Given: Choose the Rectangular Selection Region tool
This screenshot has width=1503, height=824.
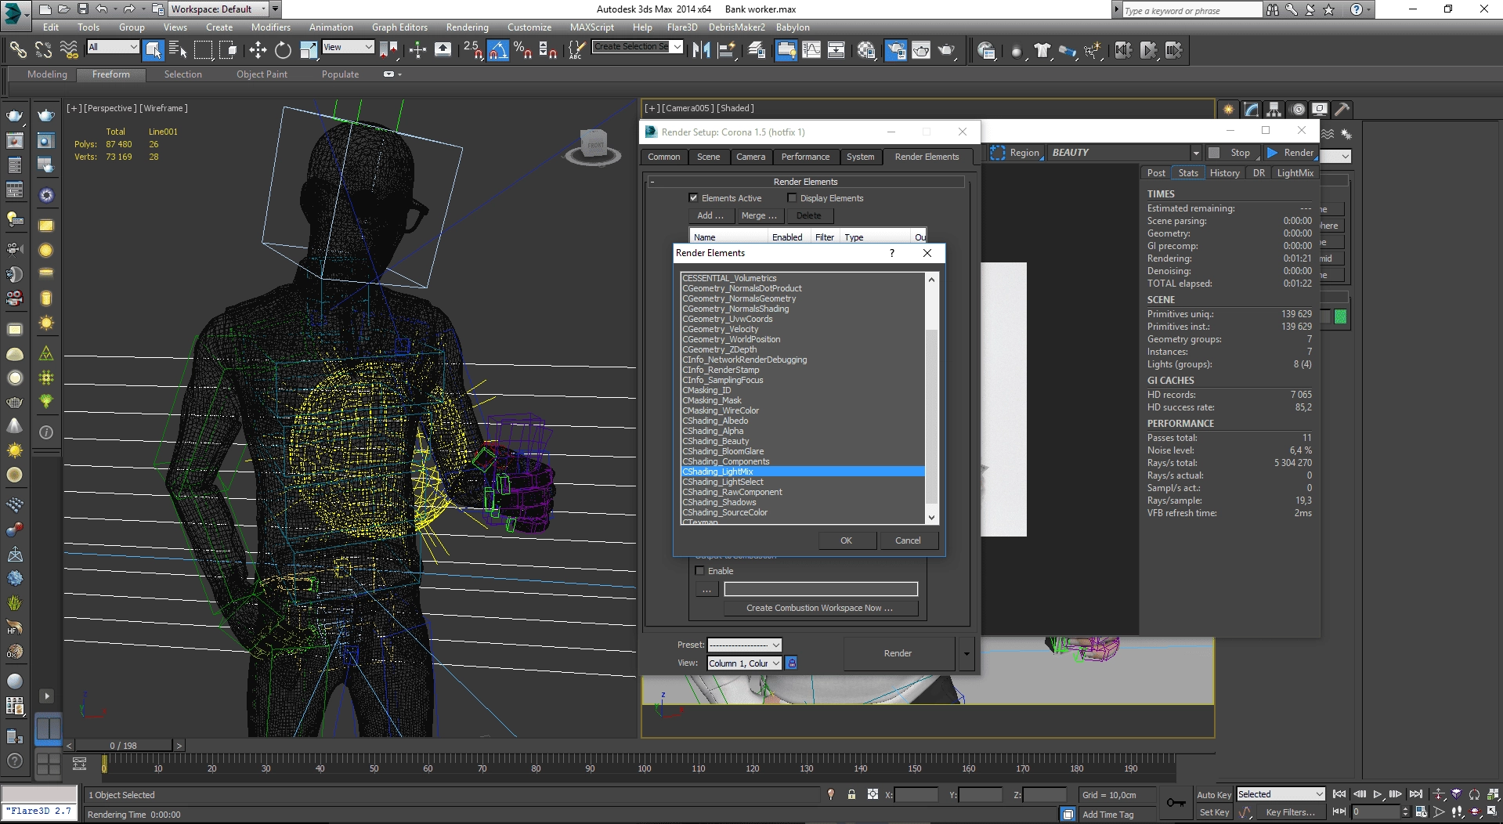Looking at the screenshot, I should pos(203,50).
